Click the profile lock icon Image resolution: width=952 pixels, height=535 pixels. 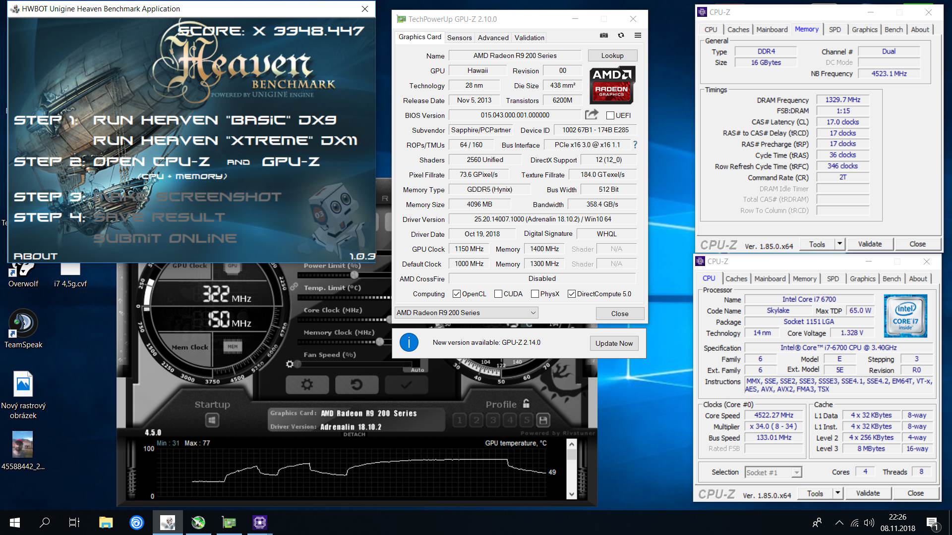point(526,404)
